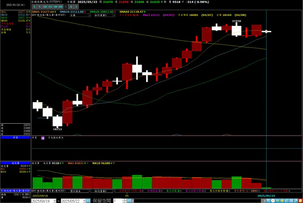Open the 短均量圈5 dropdown on the top indicator row

tap(105, 15)
